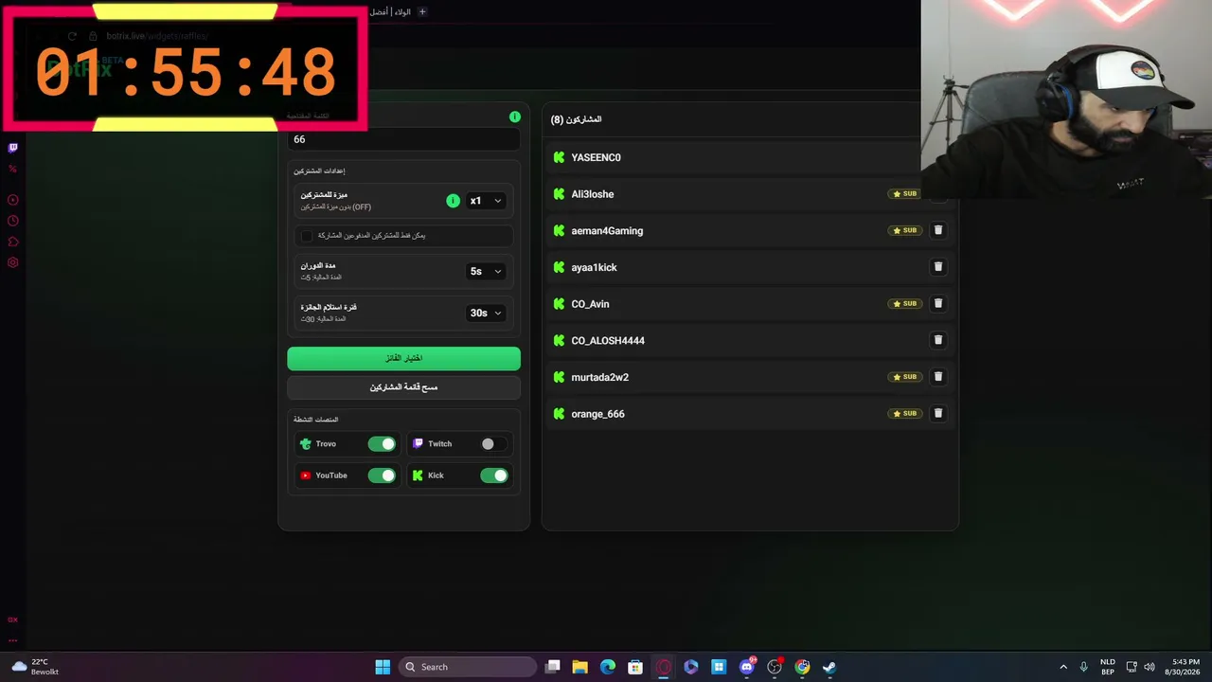Open the weather widget showing 22°C
The width and height of the screenshot is (1212, 682).
[36, 667]
